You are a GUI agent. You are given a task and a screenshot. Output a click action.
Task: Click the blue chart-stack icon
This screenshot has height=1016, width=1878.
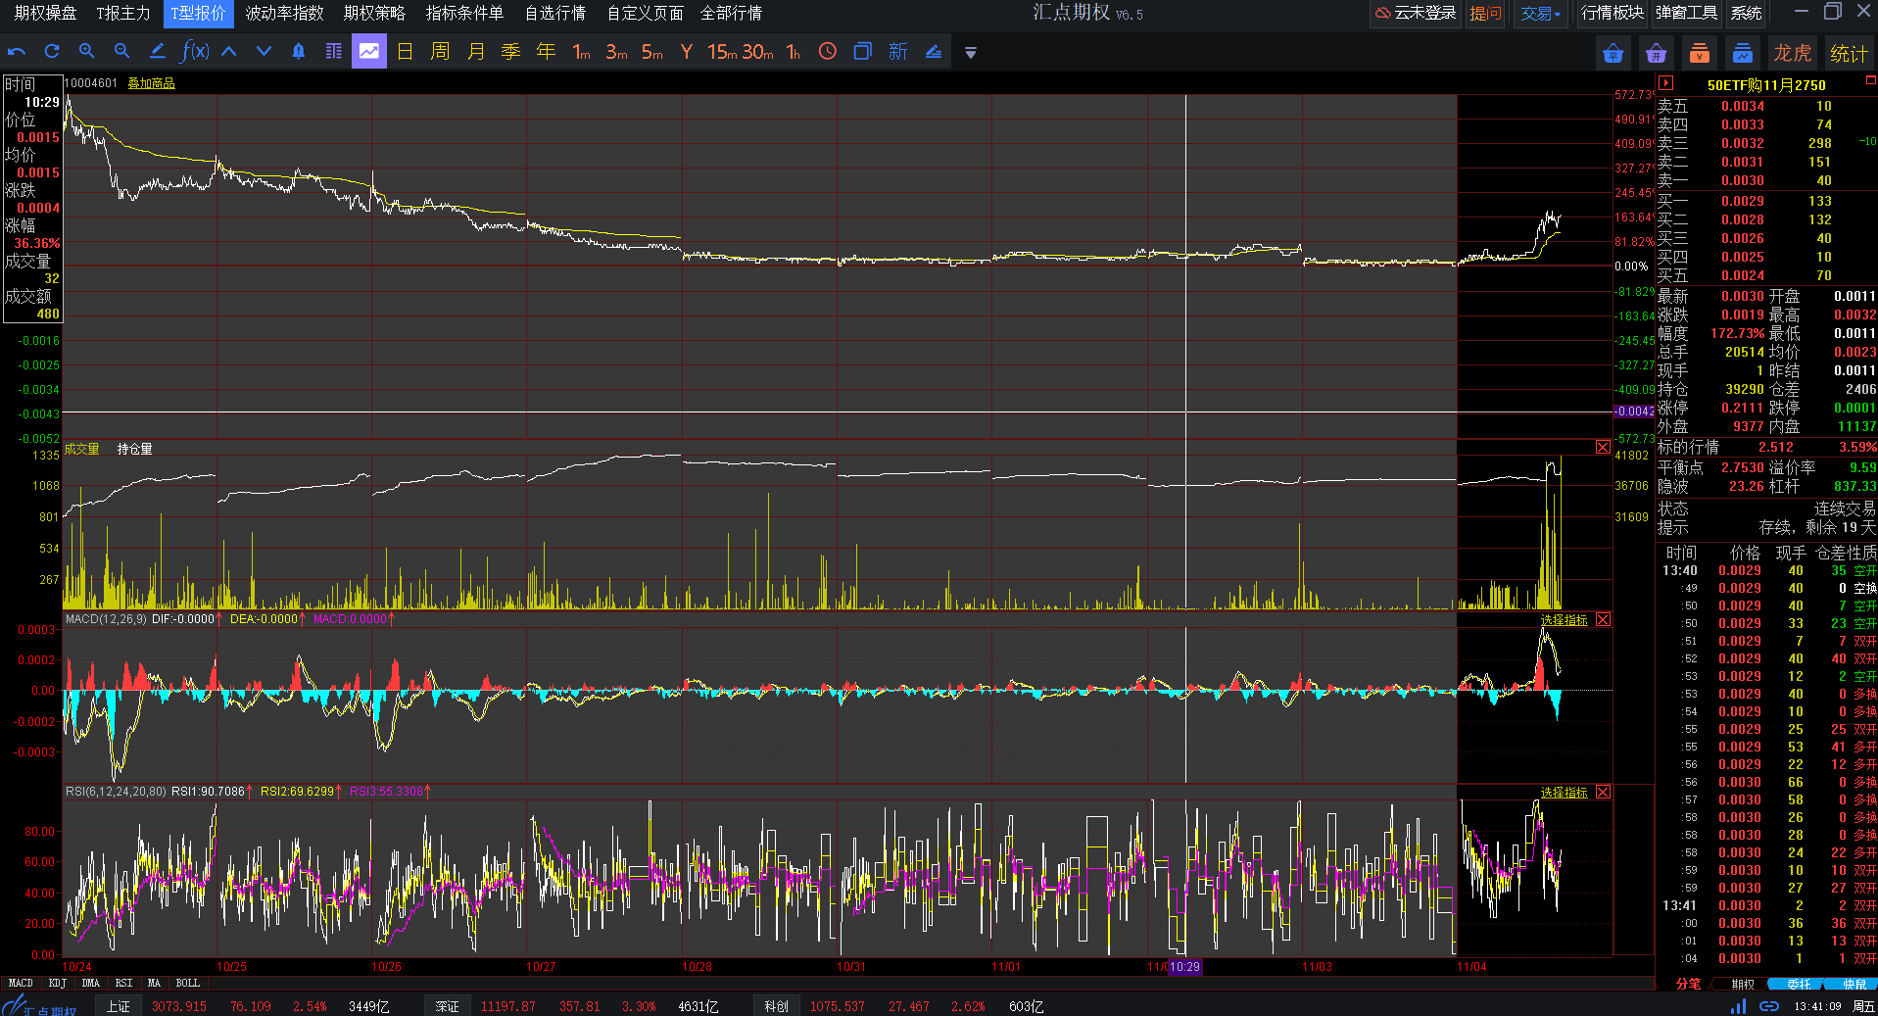[1743, 53]
